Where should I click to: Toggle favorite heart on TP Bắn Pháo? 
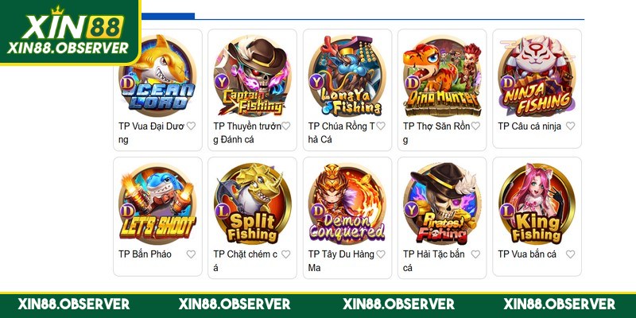pos(191,254)
